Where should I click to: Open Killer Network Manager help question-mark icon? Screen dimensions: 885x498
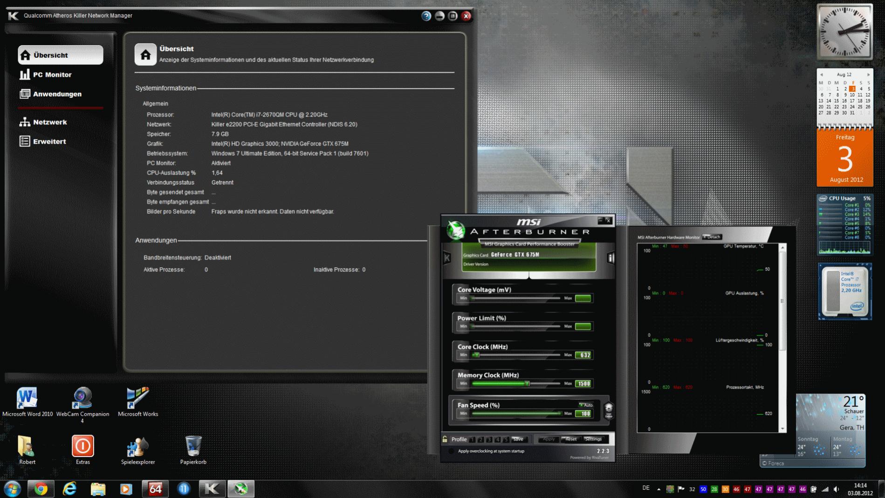coord(426,16)
